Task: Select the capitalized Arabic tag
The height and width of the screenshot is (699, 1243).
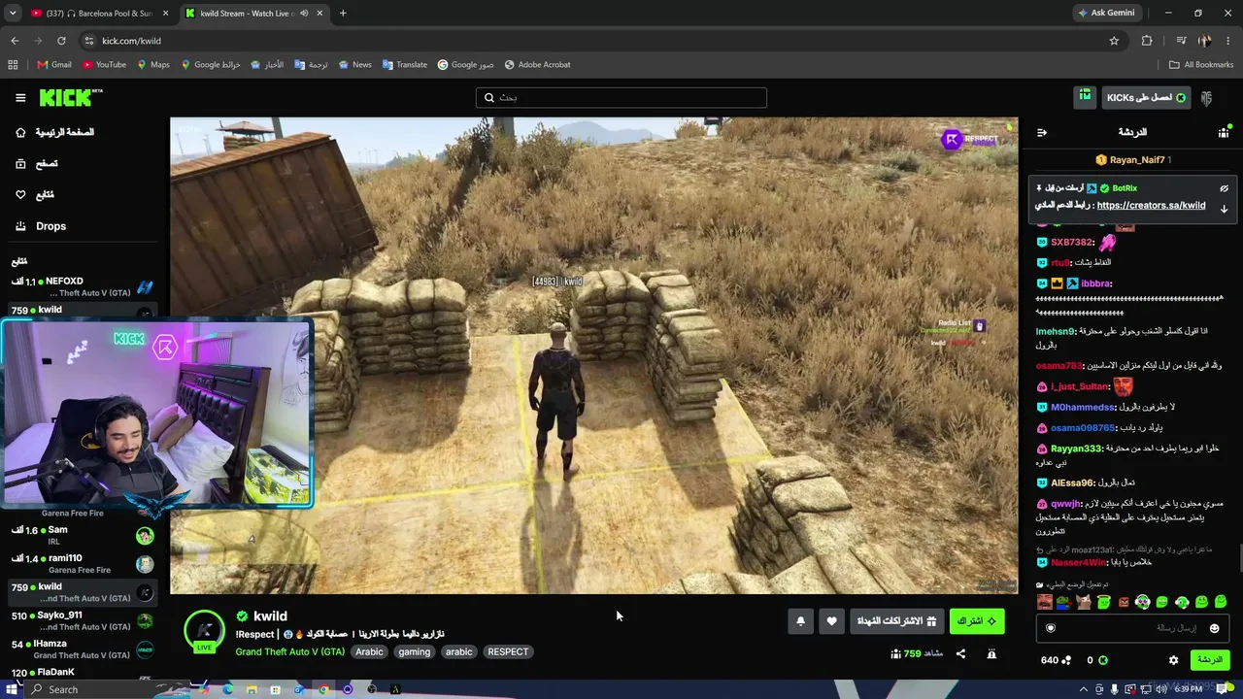Action: click(x=369, y=651)
